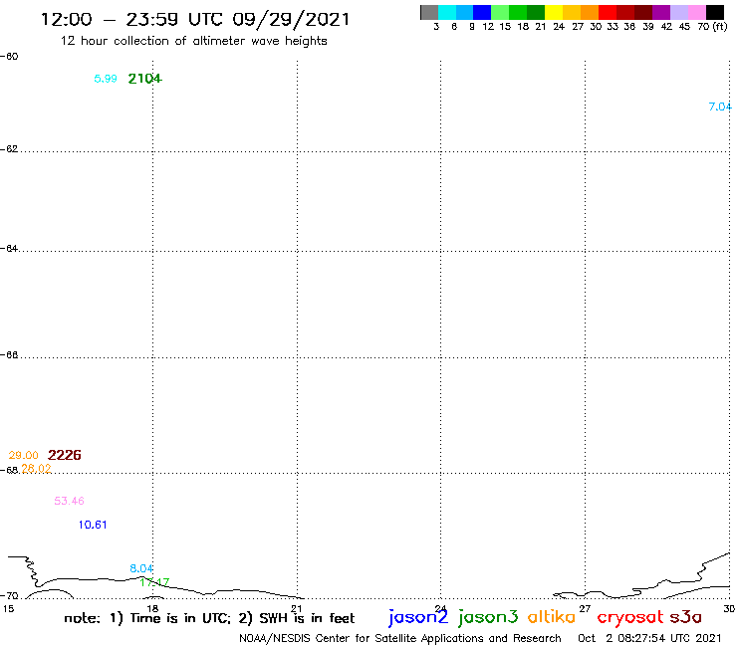Click the pure blue swatch in the scale
This screenshot has width=737, height=647.
[x=482, y=12]
